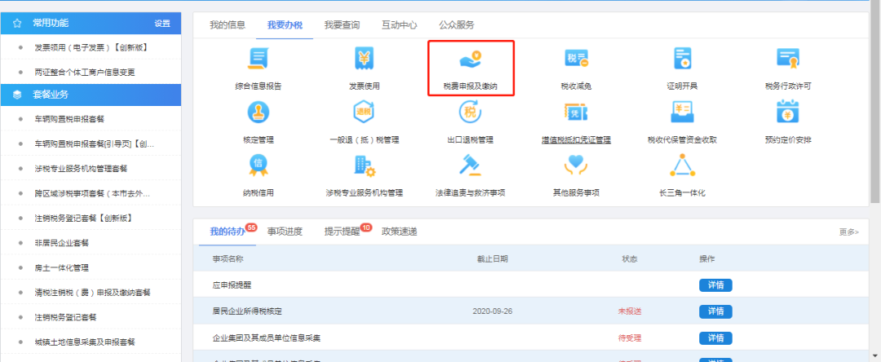
Task: Switch to 我要办税 tab
Action: pyautogui.click(x=285, y=24)
